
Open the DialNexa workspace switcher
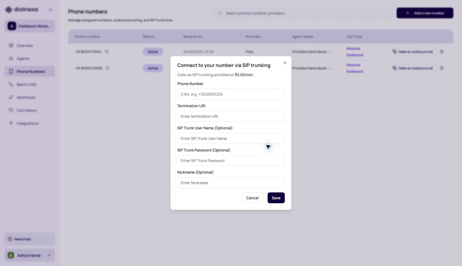click(30, 26)
